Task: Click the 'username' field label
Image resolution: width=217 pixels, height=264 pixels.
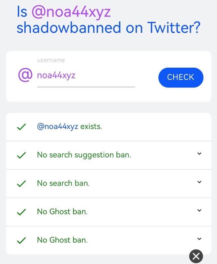Action: pyautogui.click(x=51, y=60)
